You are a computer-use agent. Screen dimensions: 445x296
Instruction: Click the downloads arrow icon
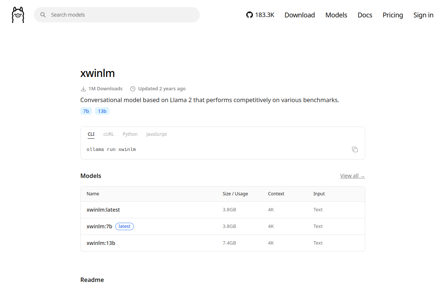[83, 89]
